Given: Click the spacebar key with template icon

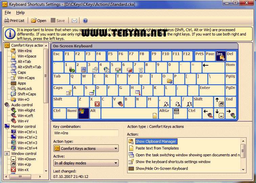Looking at the screenshot, I should [x=130, y=113].
